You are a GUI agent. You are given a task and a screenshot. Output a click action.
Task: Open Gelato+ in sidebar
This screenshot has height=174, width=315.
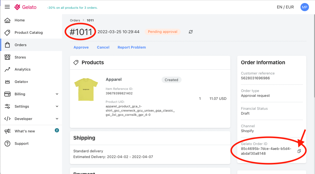point(21,82)
